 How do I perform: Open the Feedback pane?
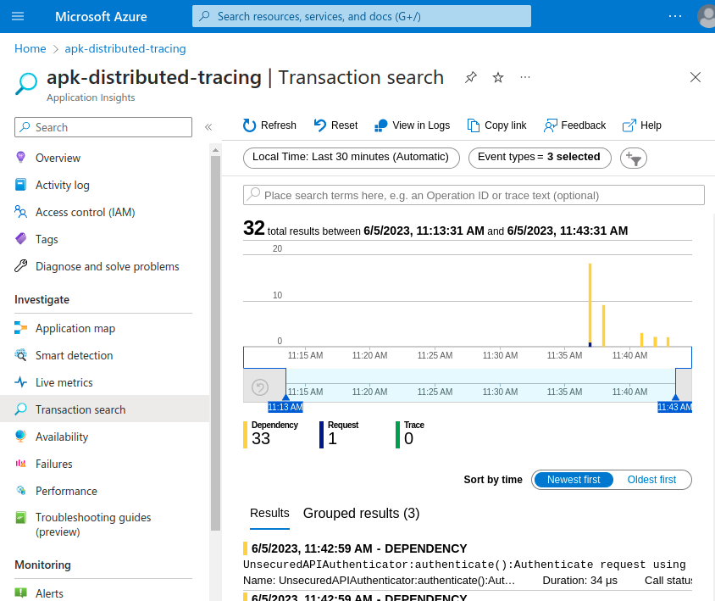(574, 125)
